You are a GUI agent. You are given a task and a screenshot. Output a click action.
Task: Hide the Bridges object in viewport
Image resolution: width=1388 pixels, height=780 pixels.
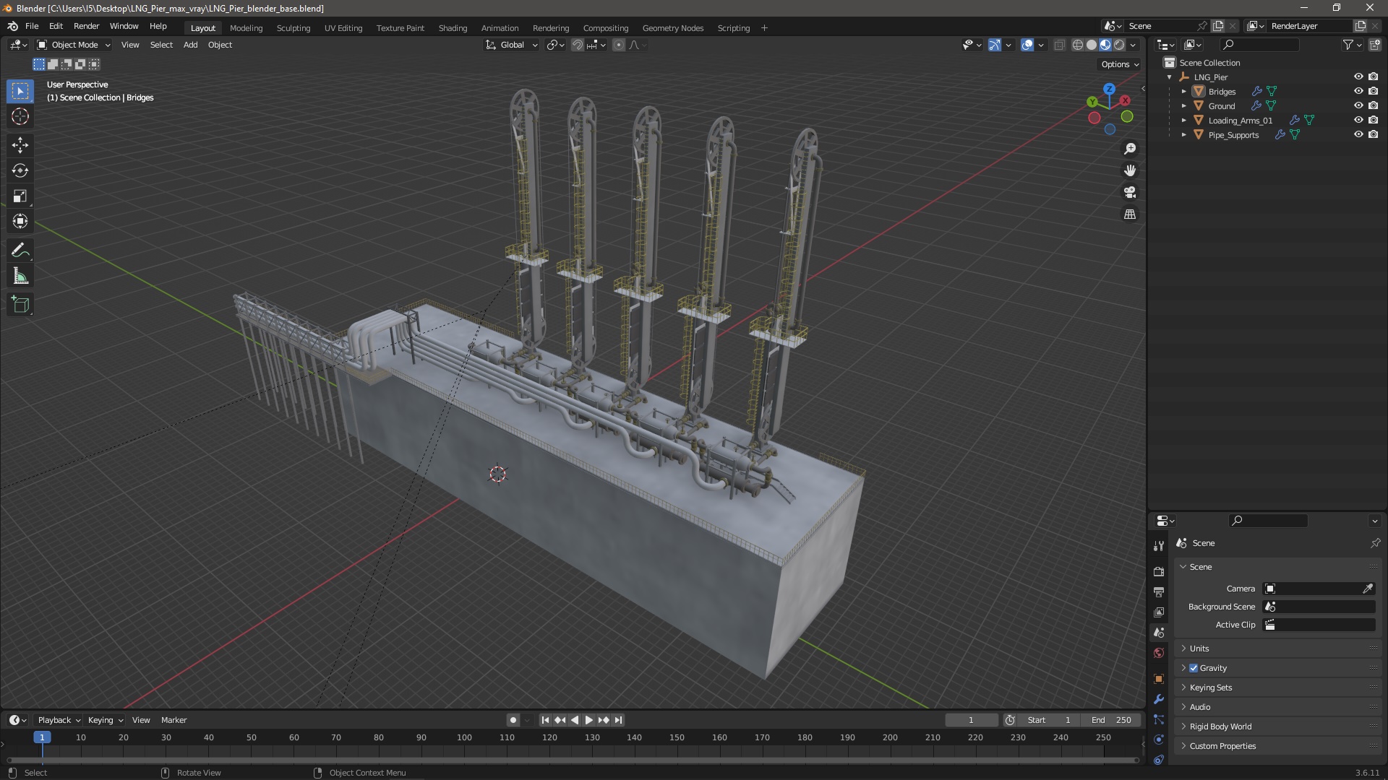(x=1358, y=91)
